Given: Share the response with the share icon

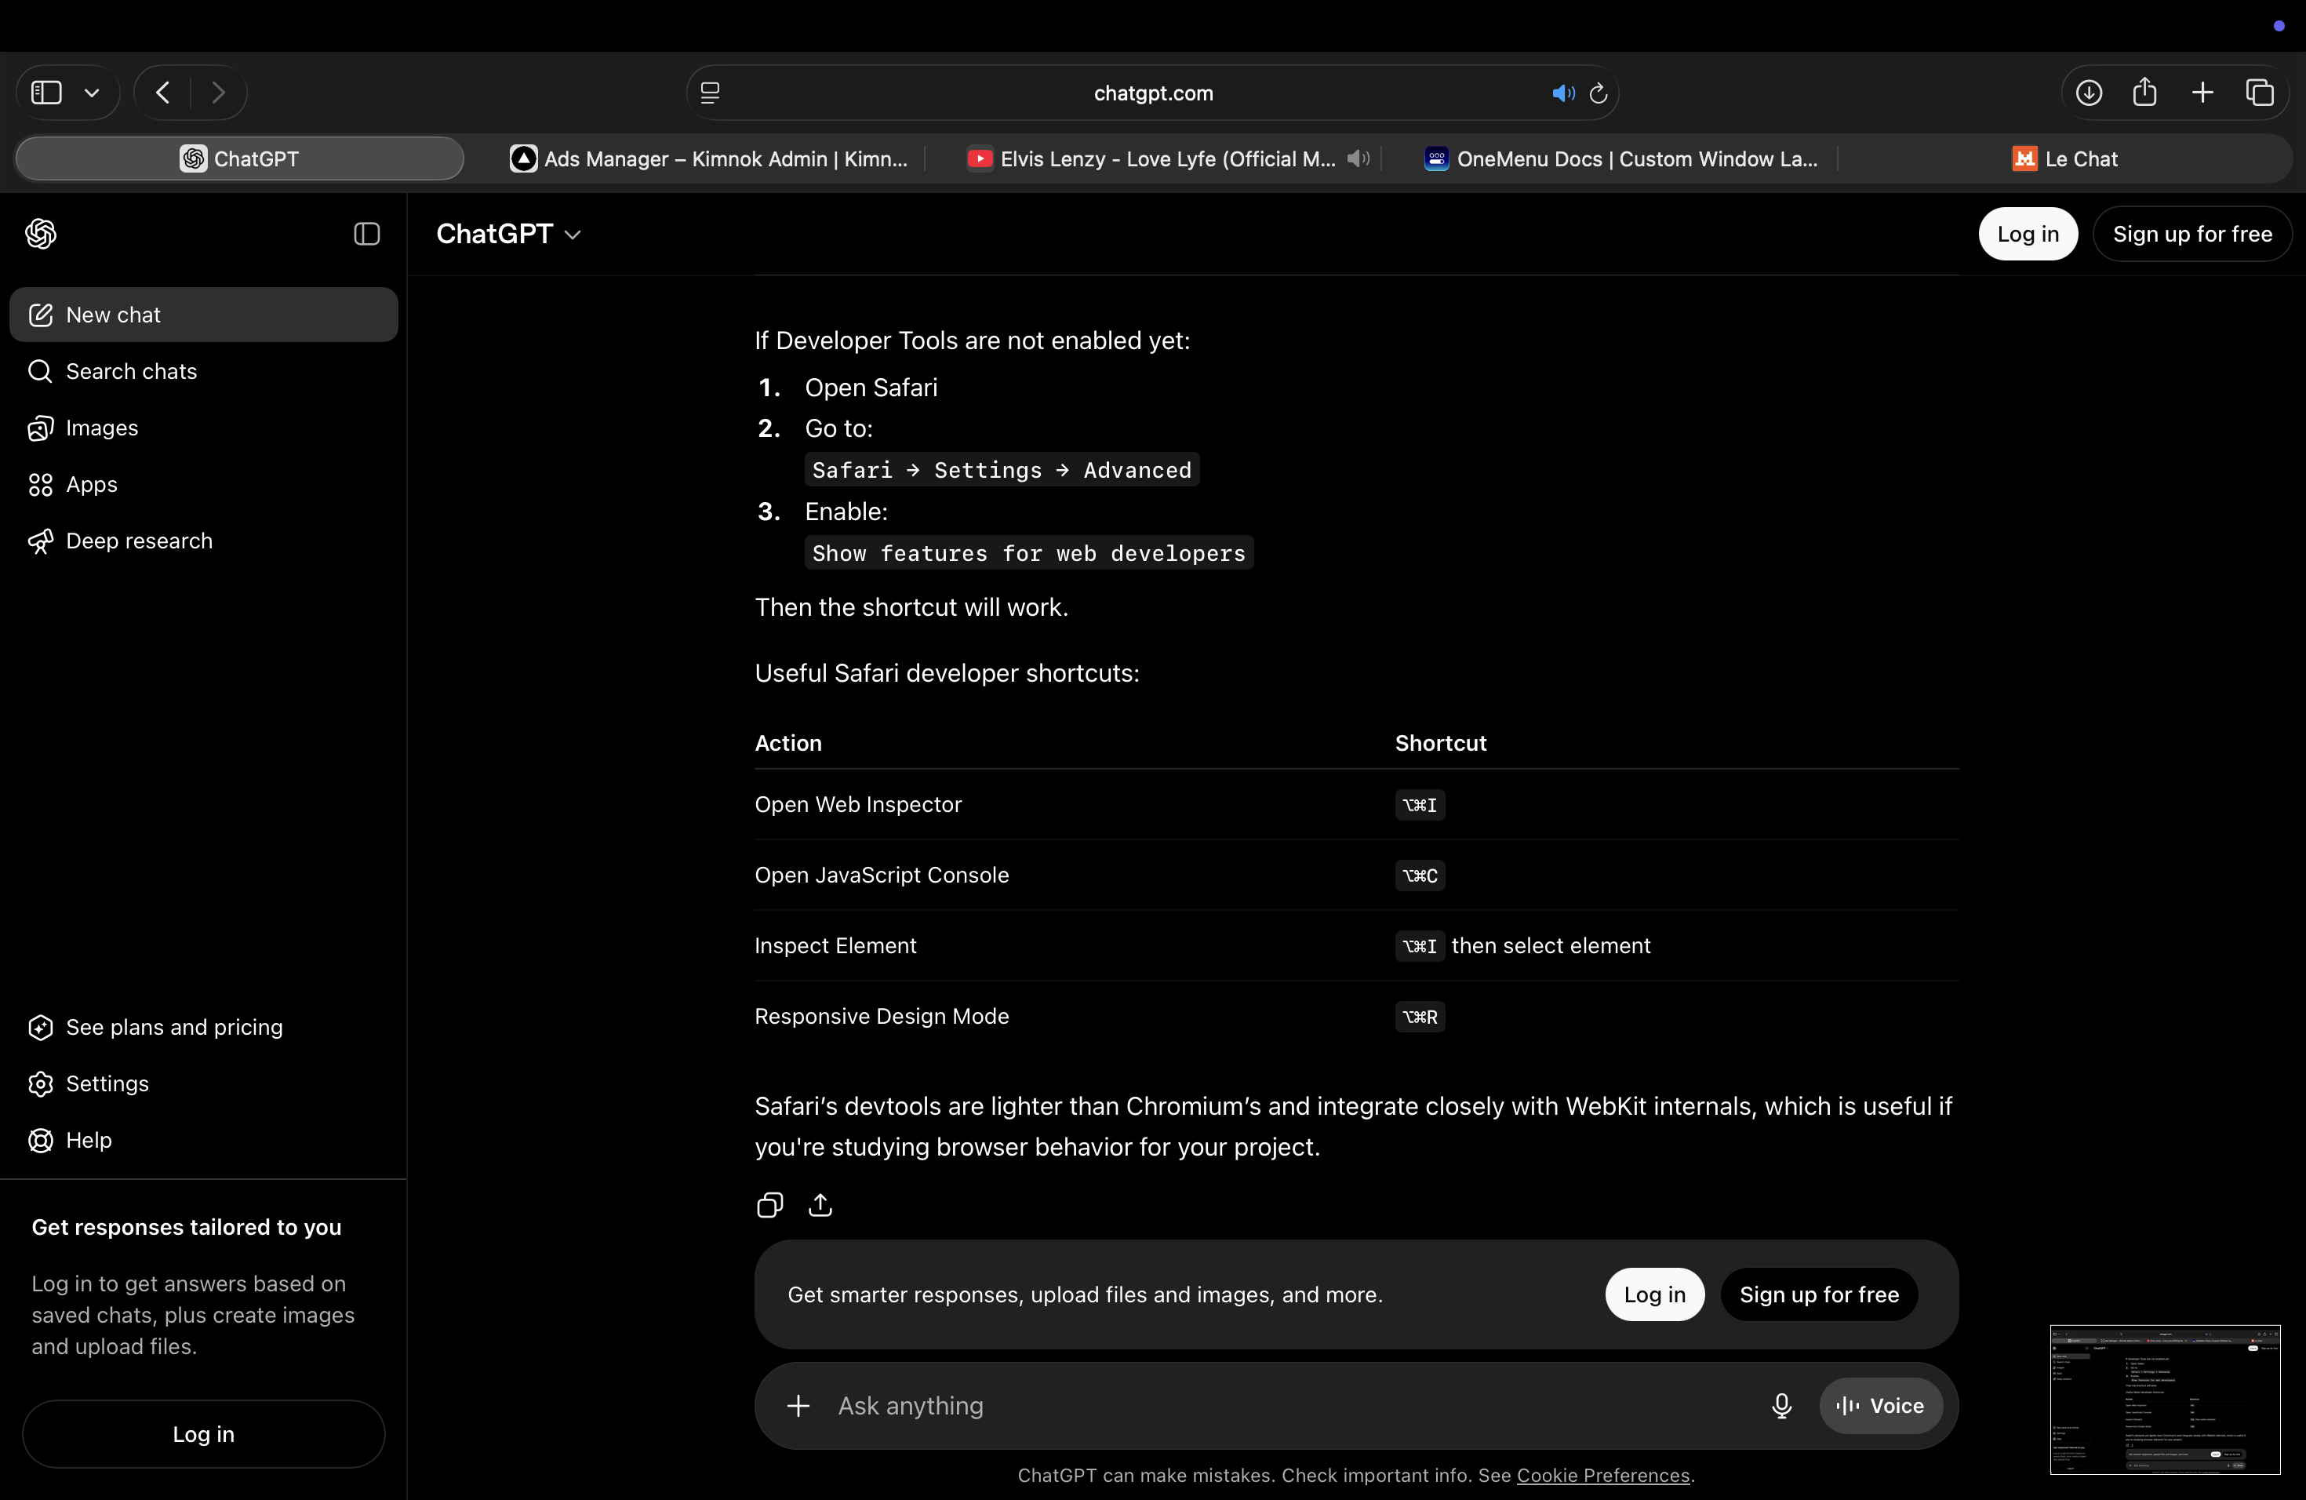Looking at the screenshot, I should pyautogui.click(x=820, y=1204).
